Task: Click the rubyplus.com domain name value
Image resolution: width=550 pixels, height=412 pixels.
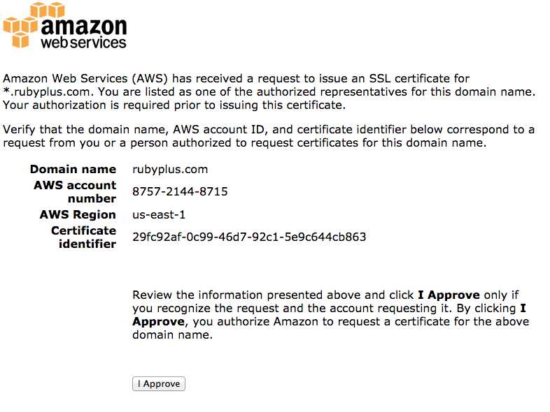Action: (x=170, y=169)
